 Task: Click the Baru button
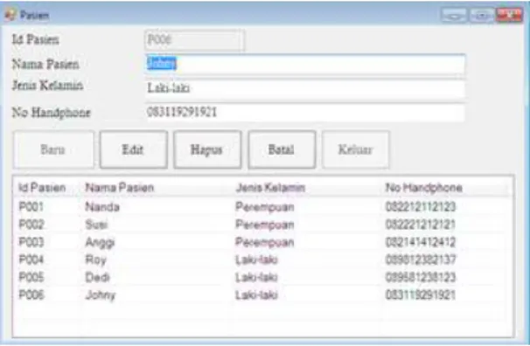point(53,149)
